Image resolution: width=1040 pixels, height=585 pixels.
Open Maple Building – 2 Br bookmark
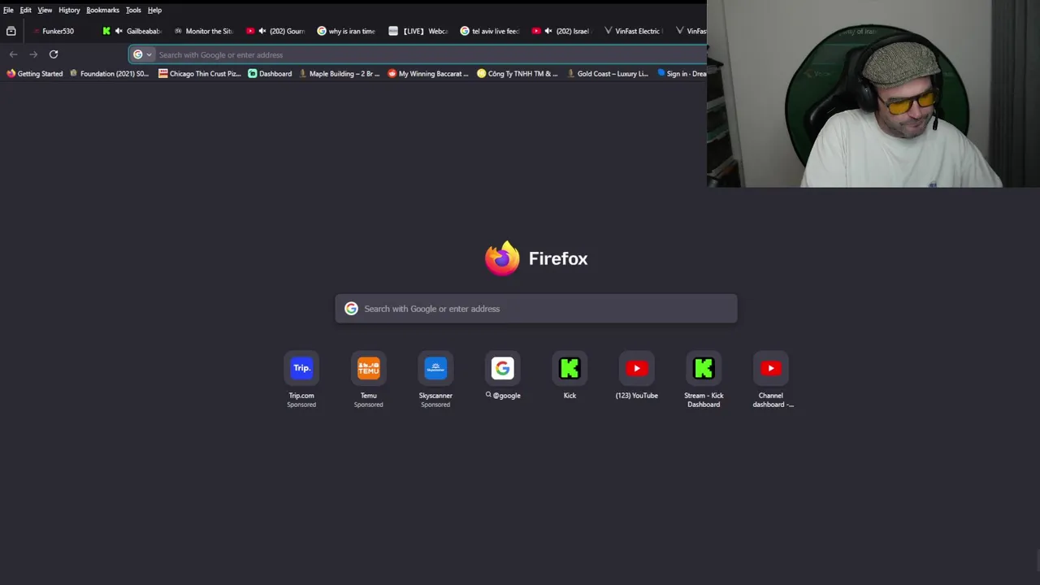pos(339,73)
